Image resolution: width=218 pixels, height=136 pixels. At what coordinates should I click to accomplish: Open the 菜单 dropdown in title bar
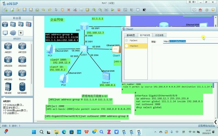192,2
